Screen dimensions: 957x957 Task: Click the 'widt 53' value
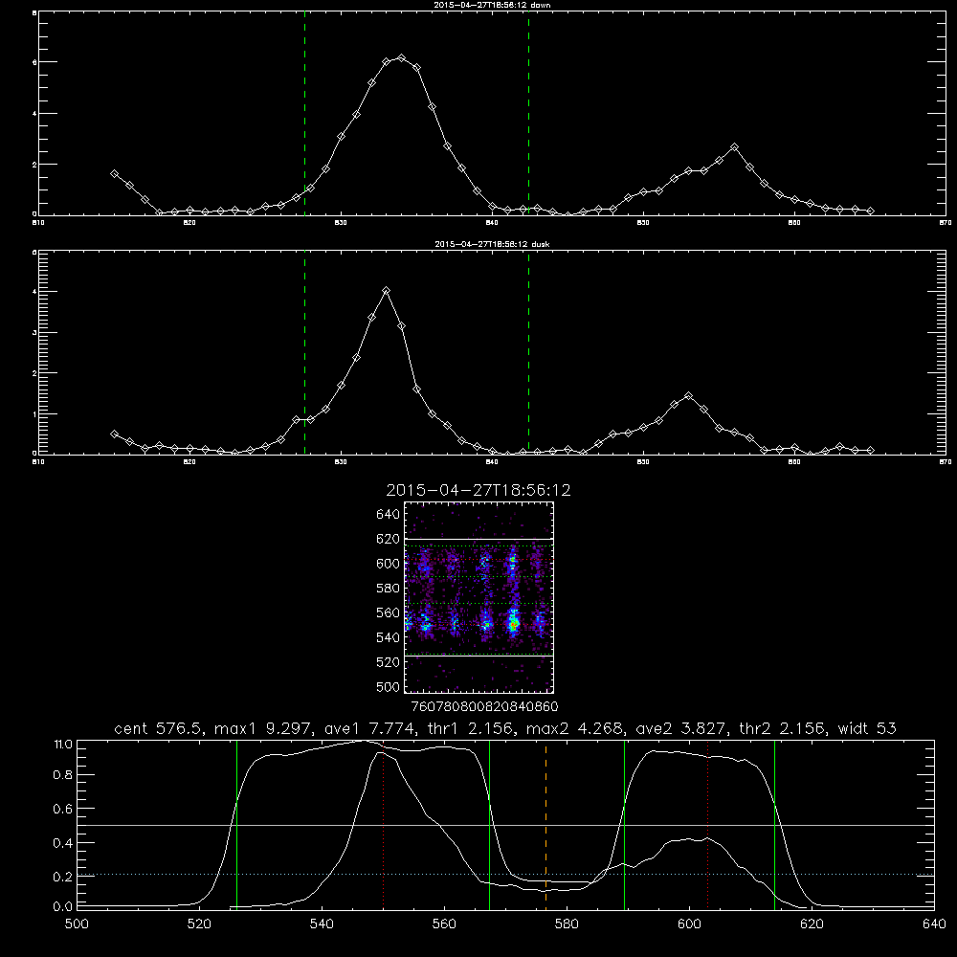click(867, 728)
